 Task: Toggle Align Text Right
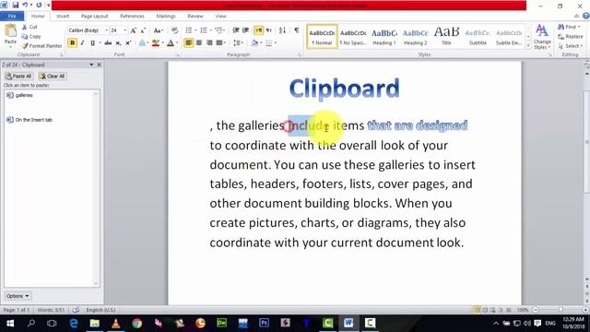(209, 43)
